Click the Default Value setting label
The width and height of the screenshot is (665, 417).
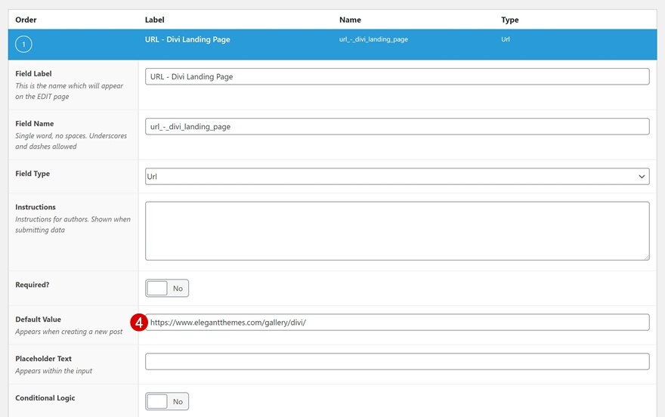pyautogui.click(x=38, y=320)
